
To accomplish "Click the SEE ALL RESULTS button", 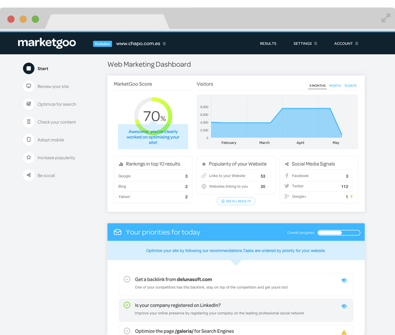I will pos(236,201).
